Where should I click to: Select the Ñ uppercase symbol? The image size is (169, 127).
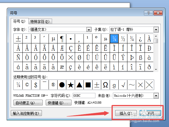pos(18,57)
